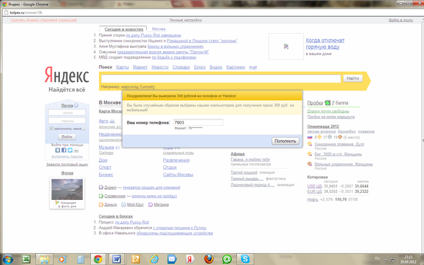The width and height of the screenshot is (424, 265).
Task: Open the Словари search tab
Action: pyautogui.click(x=181, y=67)
